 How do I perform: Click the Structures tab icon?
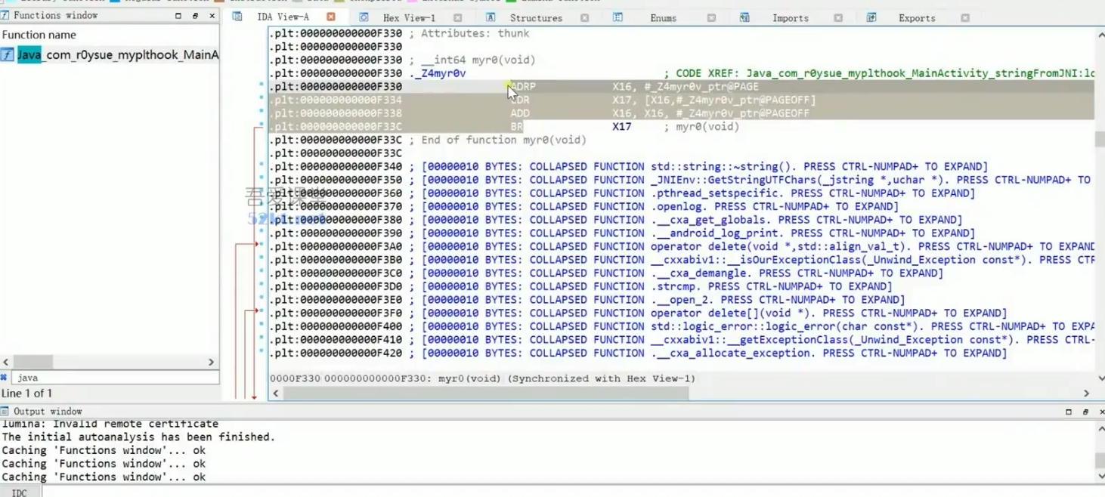pyautogui.click(x=491, y=17)
